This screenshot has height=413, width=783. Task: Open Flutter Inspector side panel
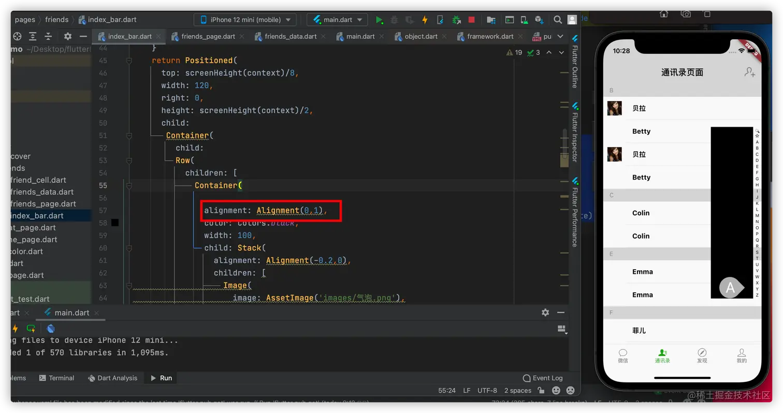click(x=575, y=132)
